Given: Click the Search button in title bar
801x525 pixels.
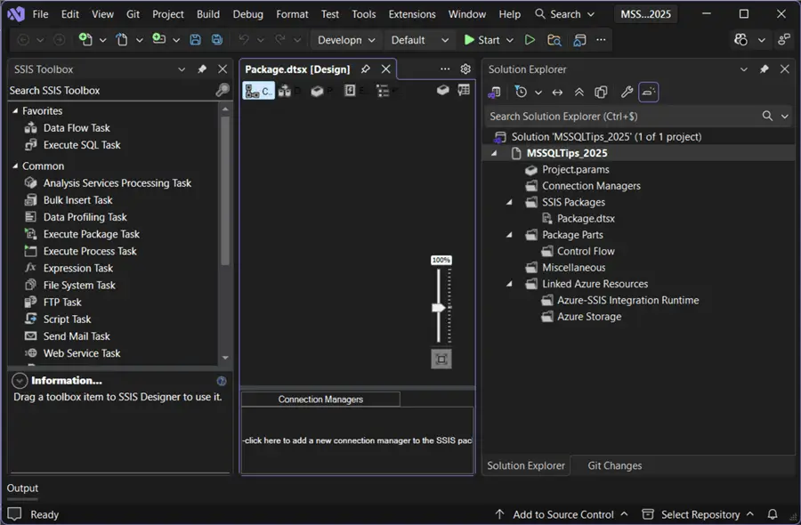Looking at the screenshot, I should tap(564, 14).
